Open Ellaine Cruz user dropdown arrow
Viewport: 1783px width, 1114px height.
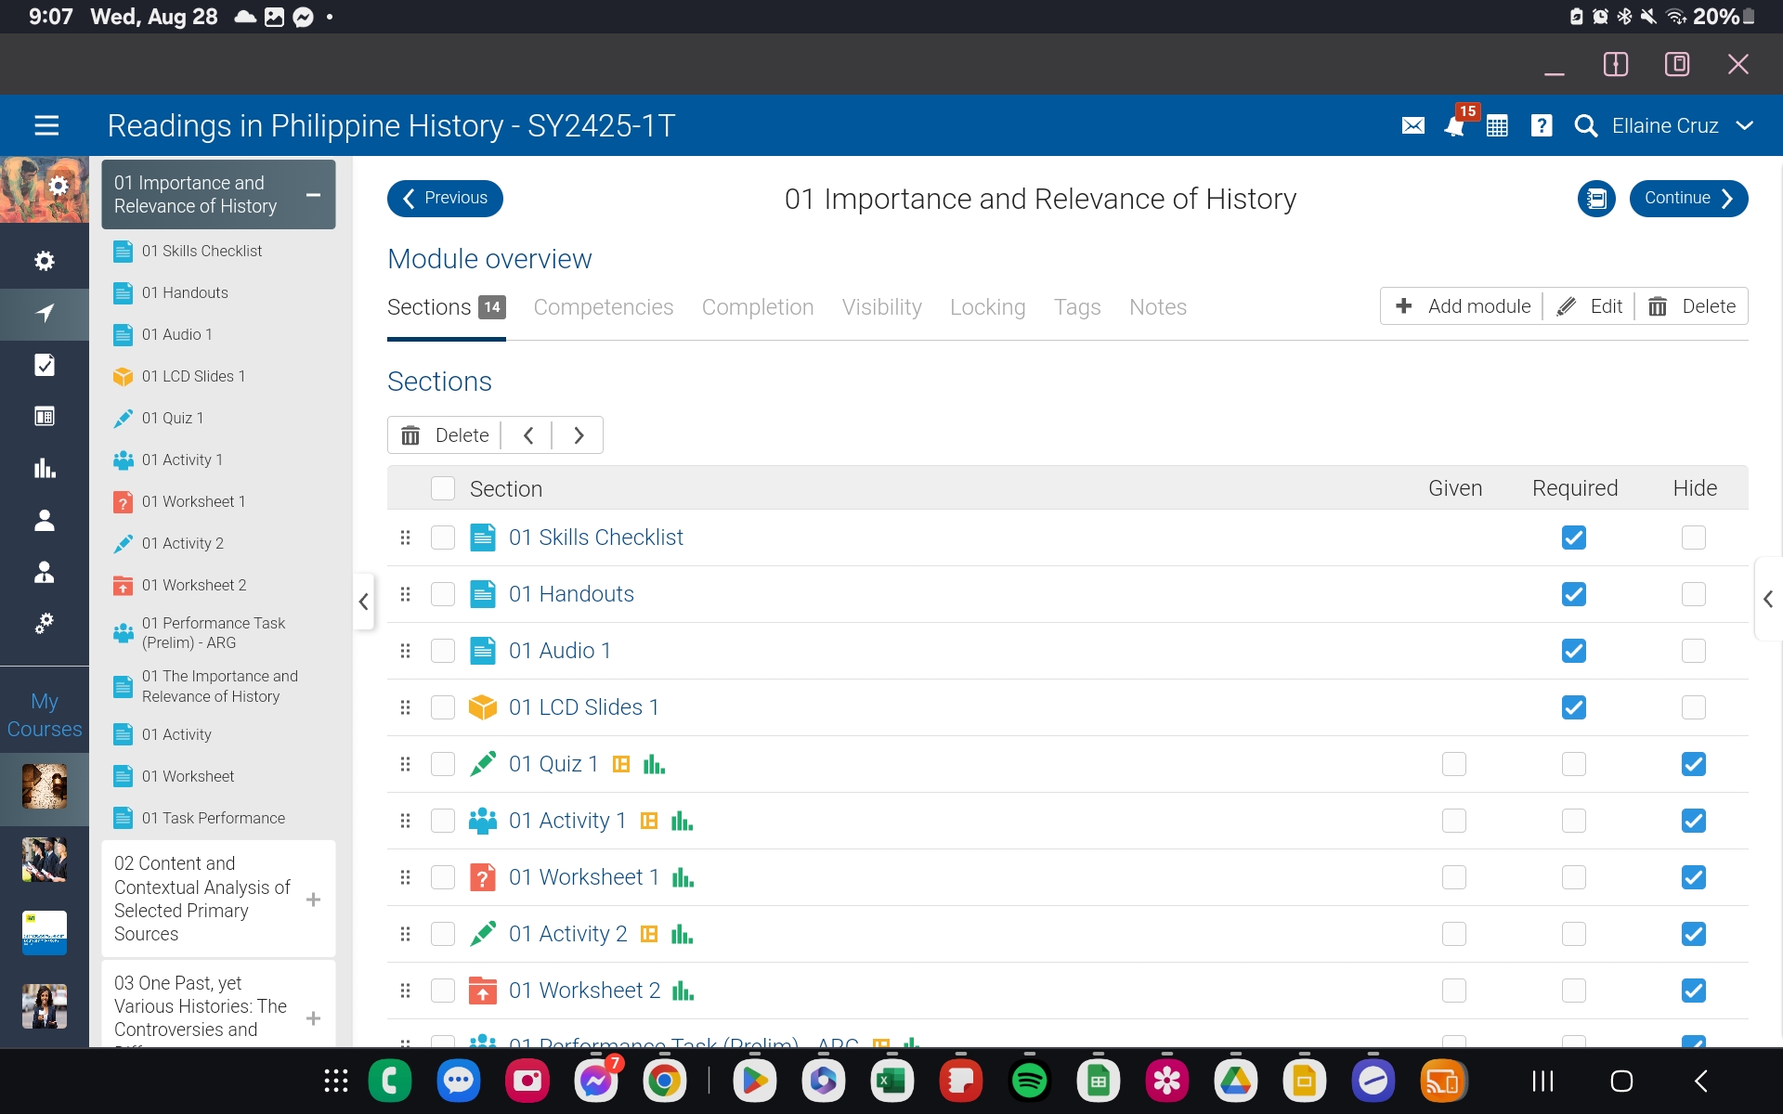click(x=1745, y=125)
